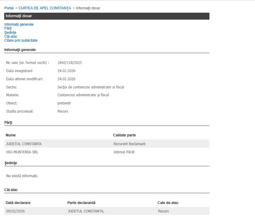Click the dark Informații dosar header bar
The height and width of the screenshot is (217, 255).
pos(107,16)
